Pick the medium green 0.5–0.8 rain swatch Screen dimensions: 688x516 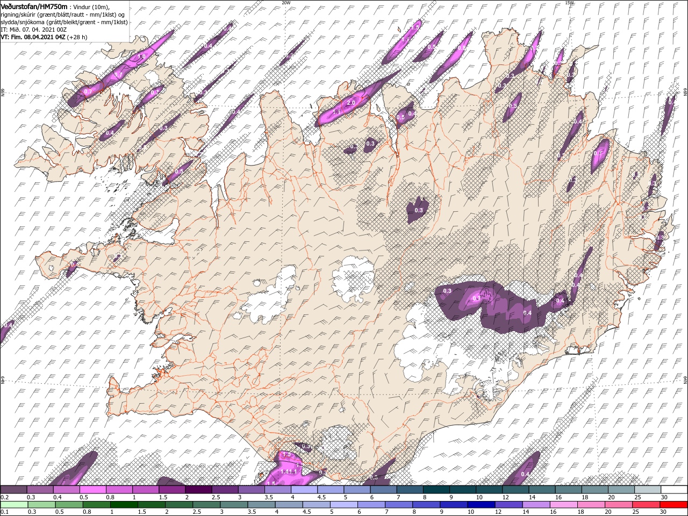point(68,505)
